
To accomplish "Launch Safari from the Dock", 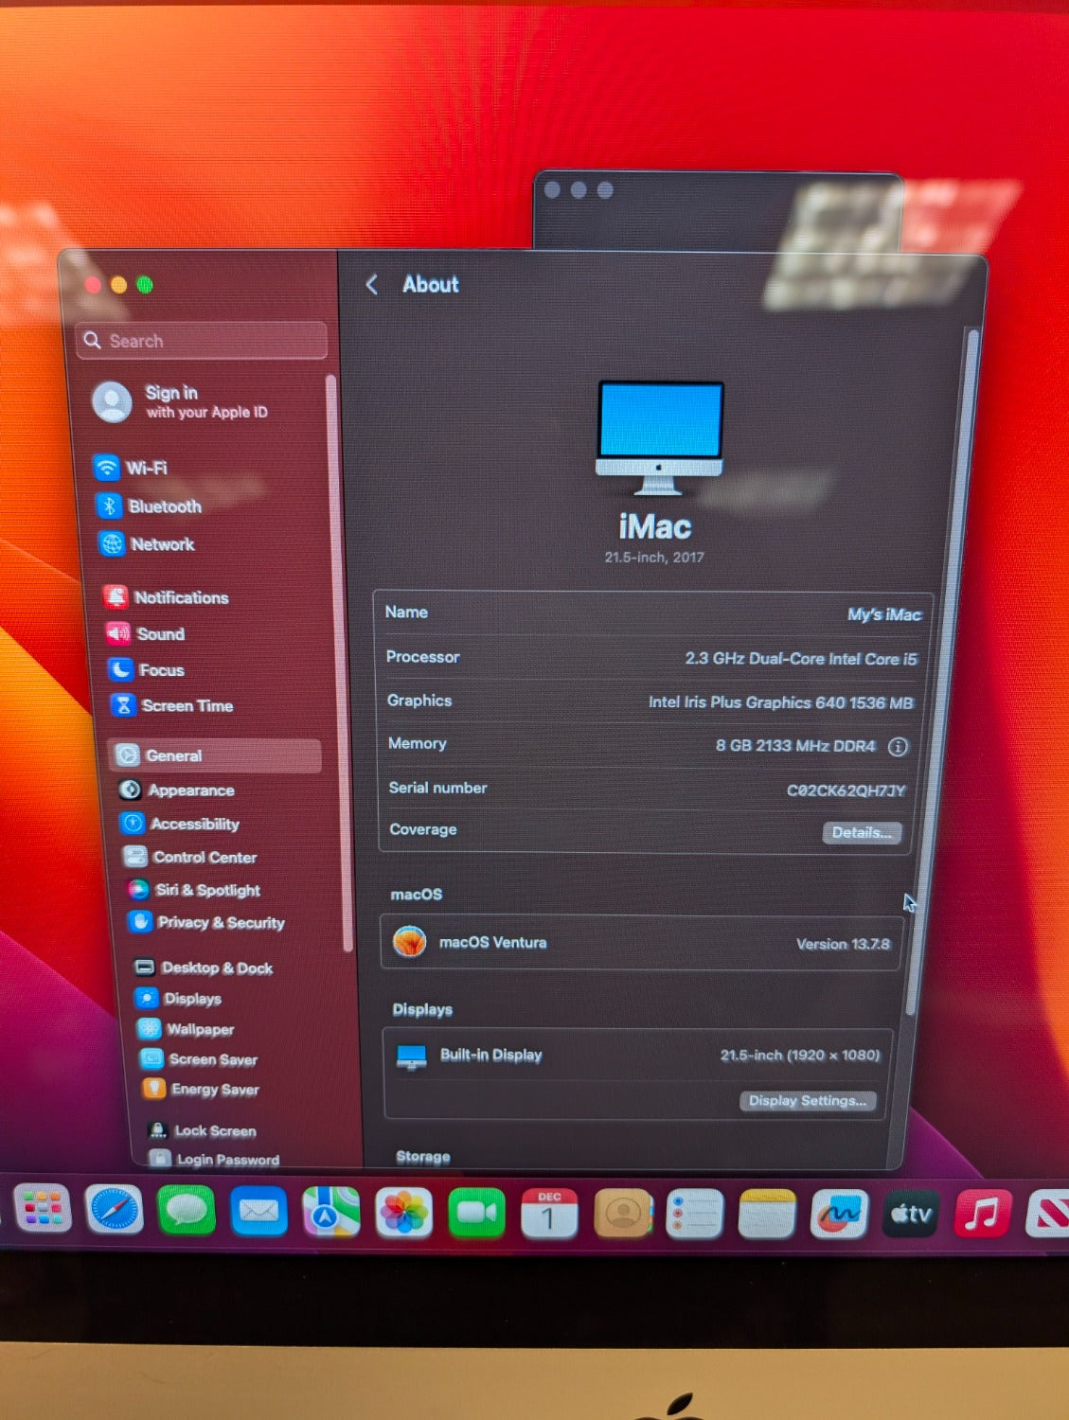I will [x=115, y=1210].
